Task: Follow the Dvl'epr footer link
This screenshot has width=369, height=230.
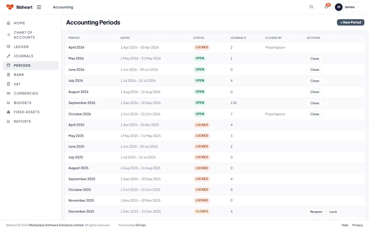Action: click(x=141, y=225)
